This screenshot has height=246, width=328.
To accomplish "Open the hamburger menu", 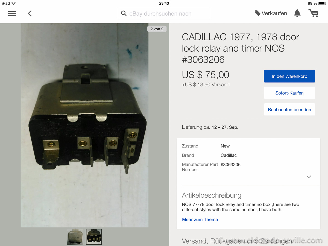I will pyautogui.click(x=12, y=13).
